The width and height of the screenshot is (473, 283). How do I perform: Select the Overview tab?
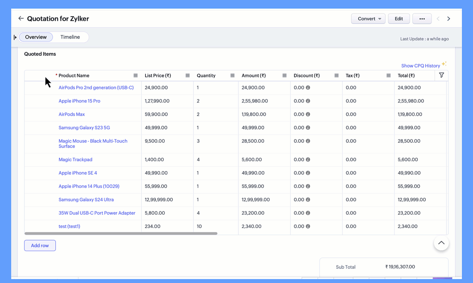[36, 37]
